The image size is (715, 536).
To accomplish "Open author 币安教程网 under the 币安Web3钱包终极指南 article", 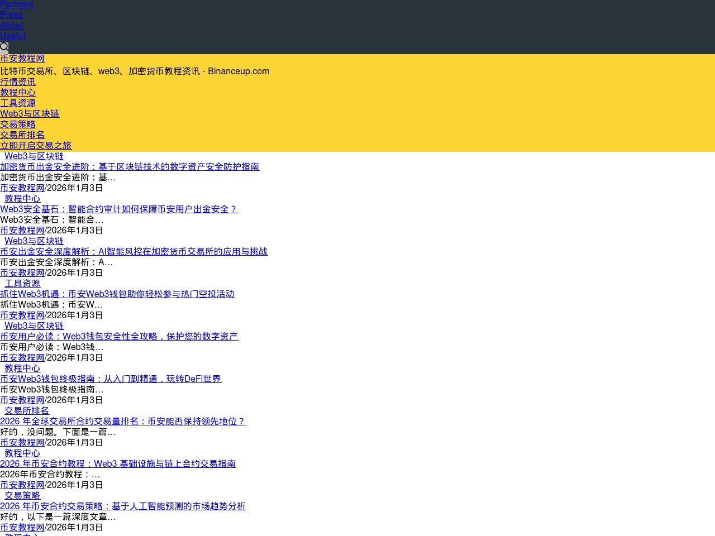I will click(x=22, y=400).
